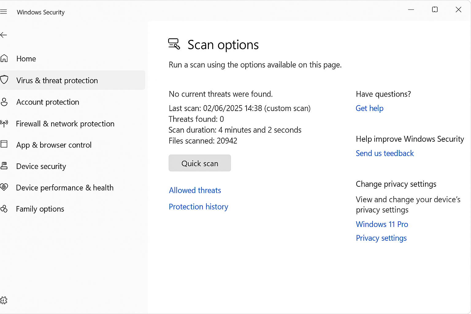The width and height of the screenshot is (471, 314).
Task: Click the shield icon for virus protection
Action: 4,80
